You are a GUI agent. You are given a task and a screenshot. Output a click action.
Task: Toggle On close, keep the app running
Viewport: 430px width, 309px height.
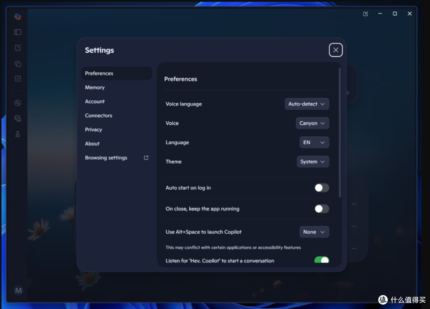322,209
